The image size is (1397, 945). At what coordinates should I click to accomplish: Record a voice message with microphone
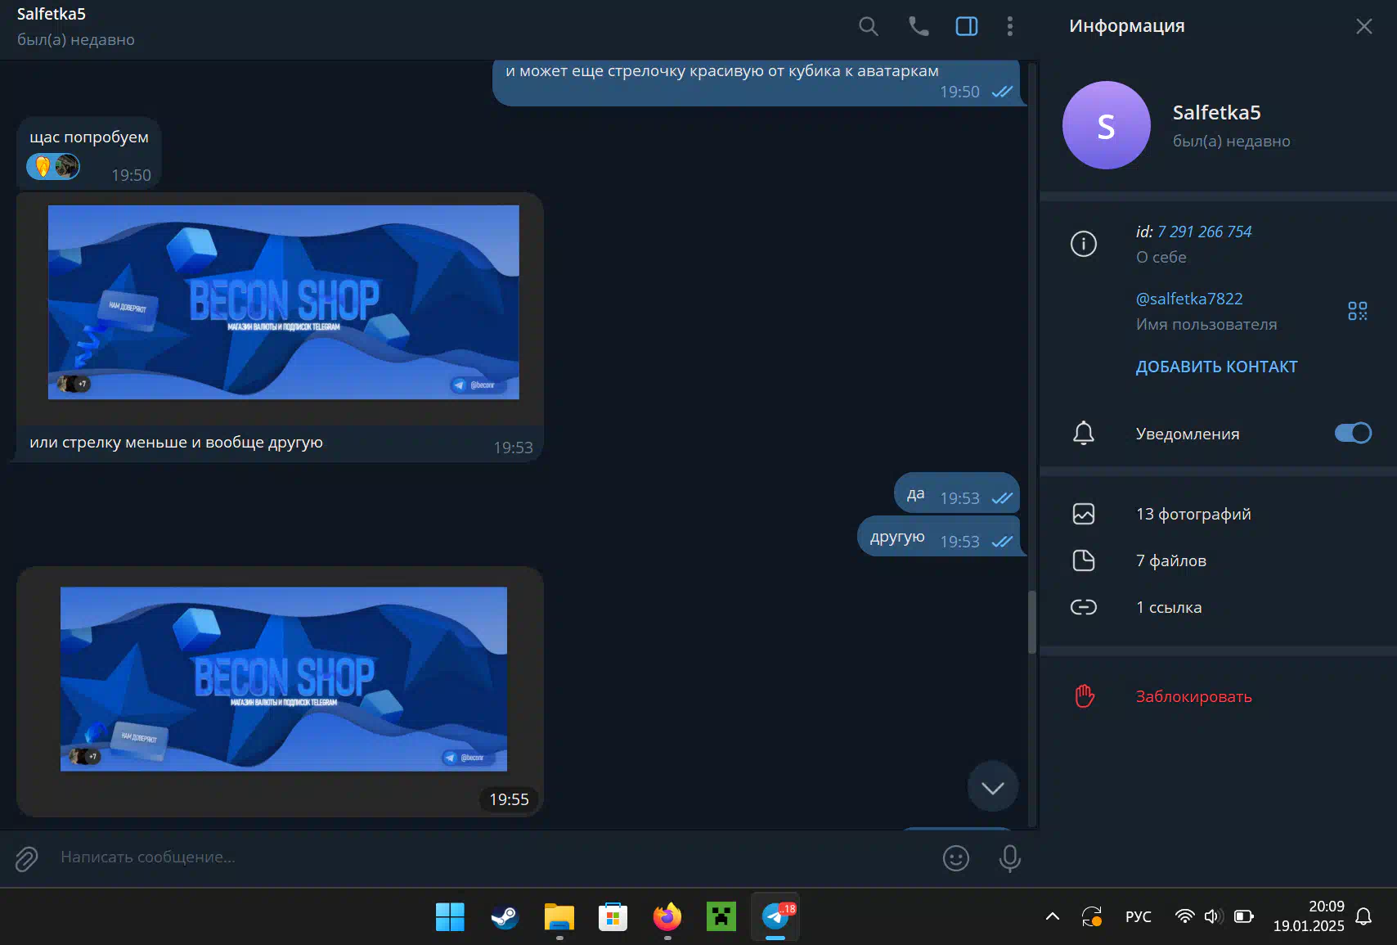click(1010, 858)
